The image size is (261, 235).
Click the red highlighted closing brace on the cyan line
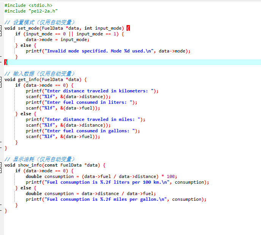6,62
